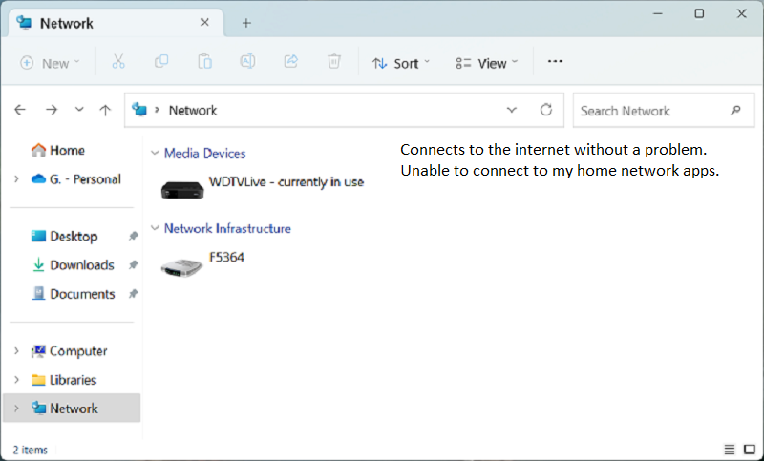Click the Rename icon in toolbar

247,62
